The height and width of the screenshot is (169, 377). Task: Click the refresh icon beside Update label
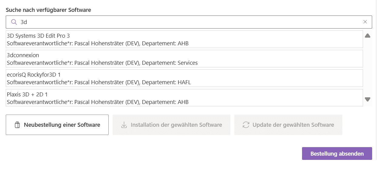[x=246, y=125]
